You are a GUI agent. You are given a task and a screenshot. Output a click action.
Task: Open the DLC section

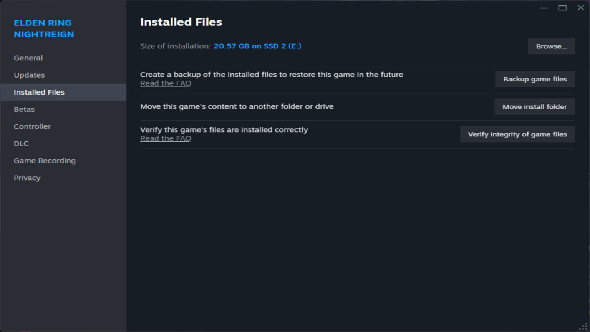[x=21, y=143]
